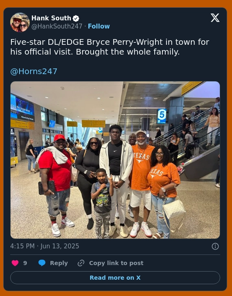
Task: Click the 4:15 PM Jun 13 timestamp
Action: [x=44, y=246]
